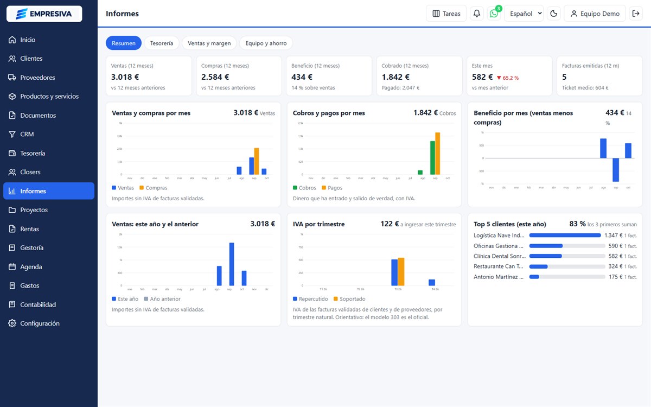Open the Gastos menu item
Screen dimensions: 651x407
pos(49,285)
